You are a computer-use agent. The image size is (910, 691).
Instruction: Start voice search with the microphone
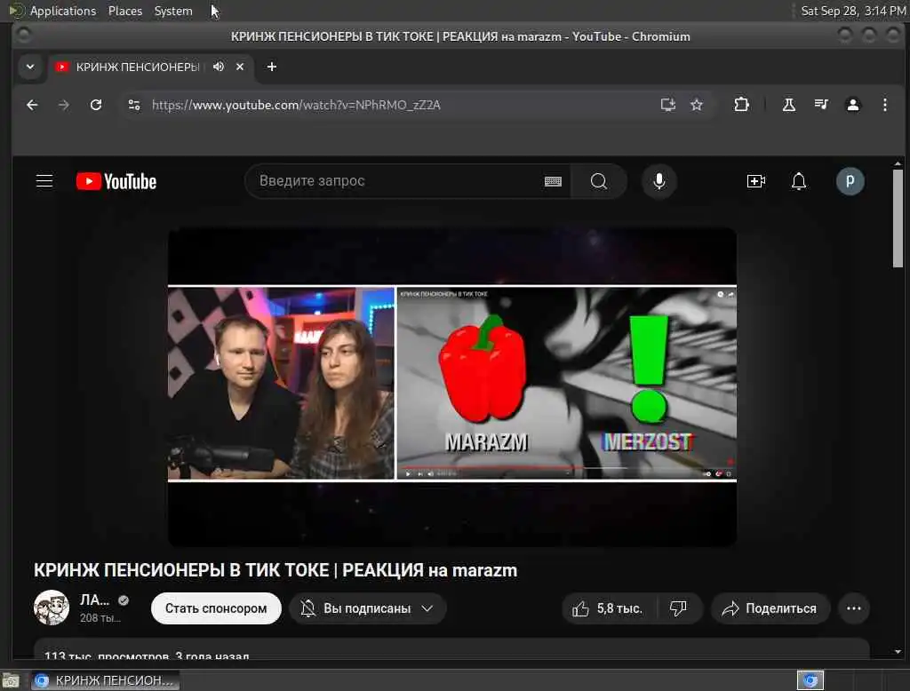coord(659,181)
